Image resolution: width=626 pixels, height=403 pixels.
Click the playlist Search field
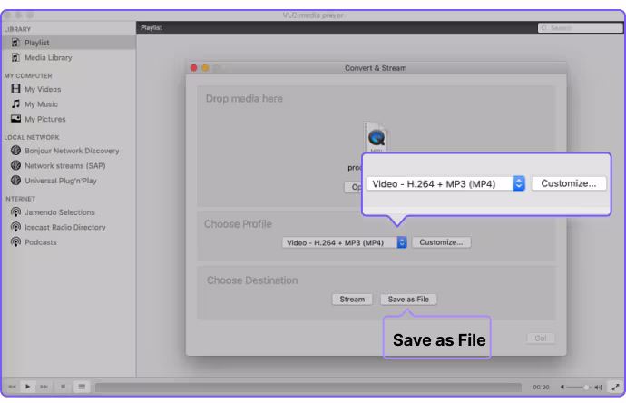[x=580, y=27]
